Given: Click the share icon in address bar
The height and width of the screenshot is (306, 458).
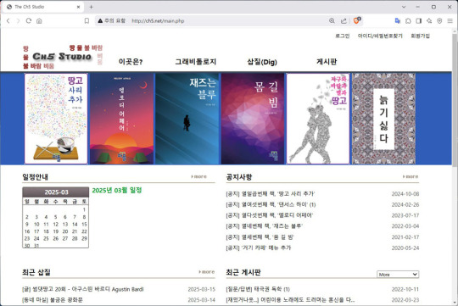Looking at the screenshot, I should [343, 20].
